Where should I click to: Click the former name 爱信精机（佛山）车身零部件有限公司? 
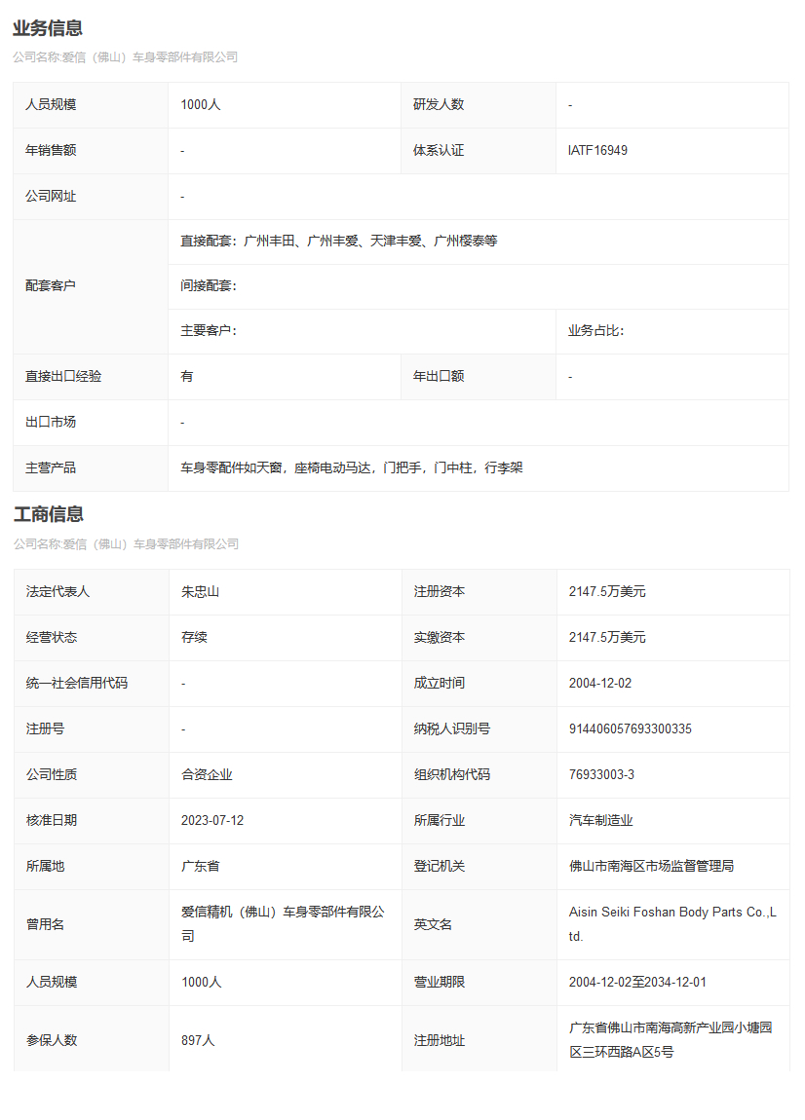pyautogui.click(x=283, y=923)
